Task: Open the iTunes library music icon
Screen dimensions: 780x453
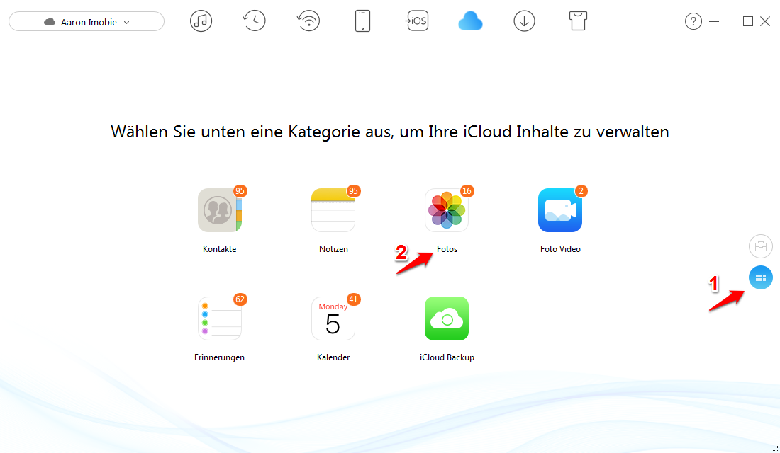Action: tap(201, 21)
